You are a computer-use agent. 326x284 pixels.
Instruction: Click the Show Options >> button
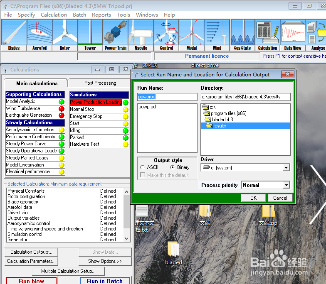point(105,261)
